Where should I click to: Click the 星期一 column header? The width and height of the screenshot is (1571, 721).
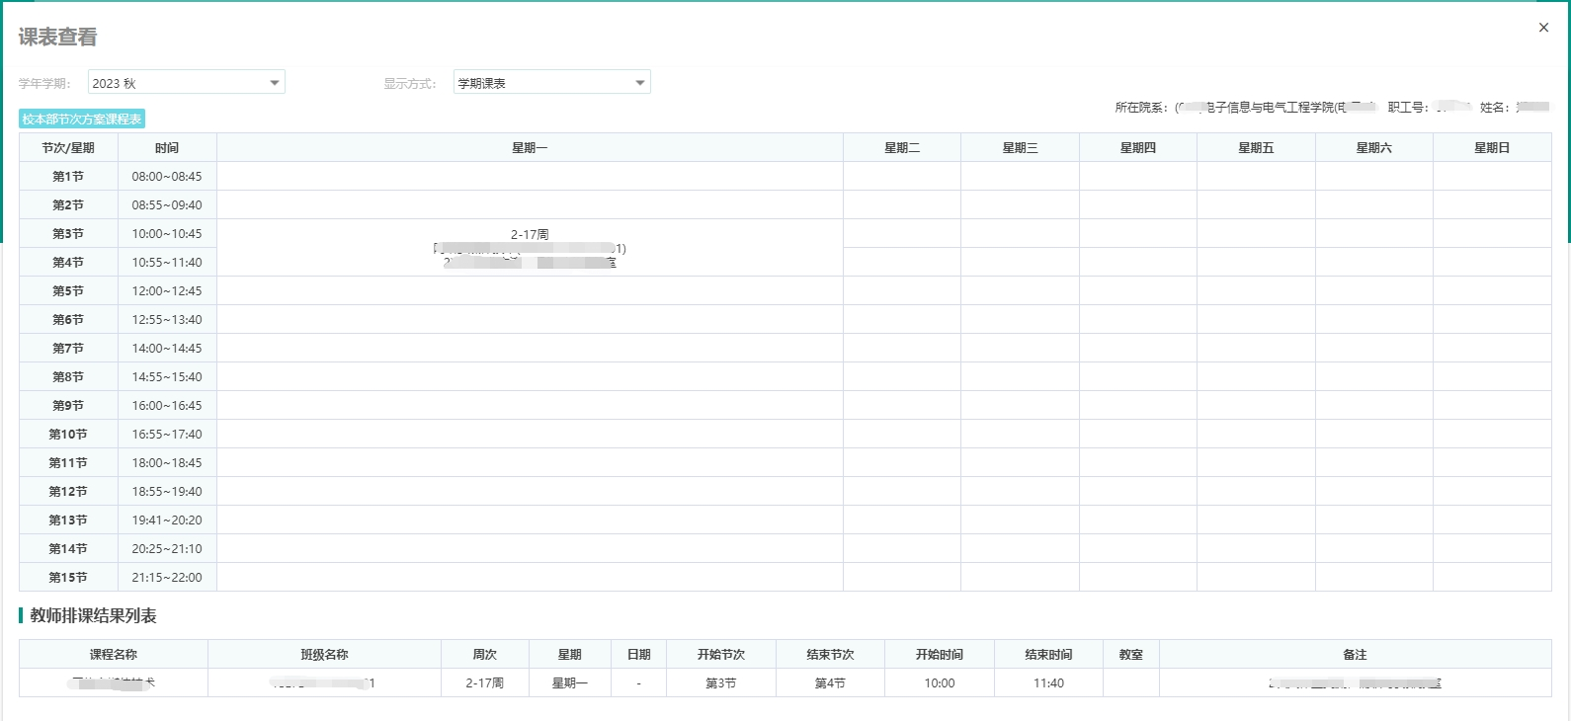(530, 147)
